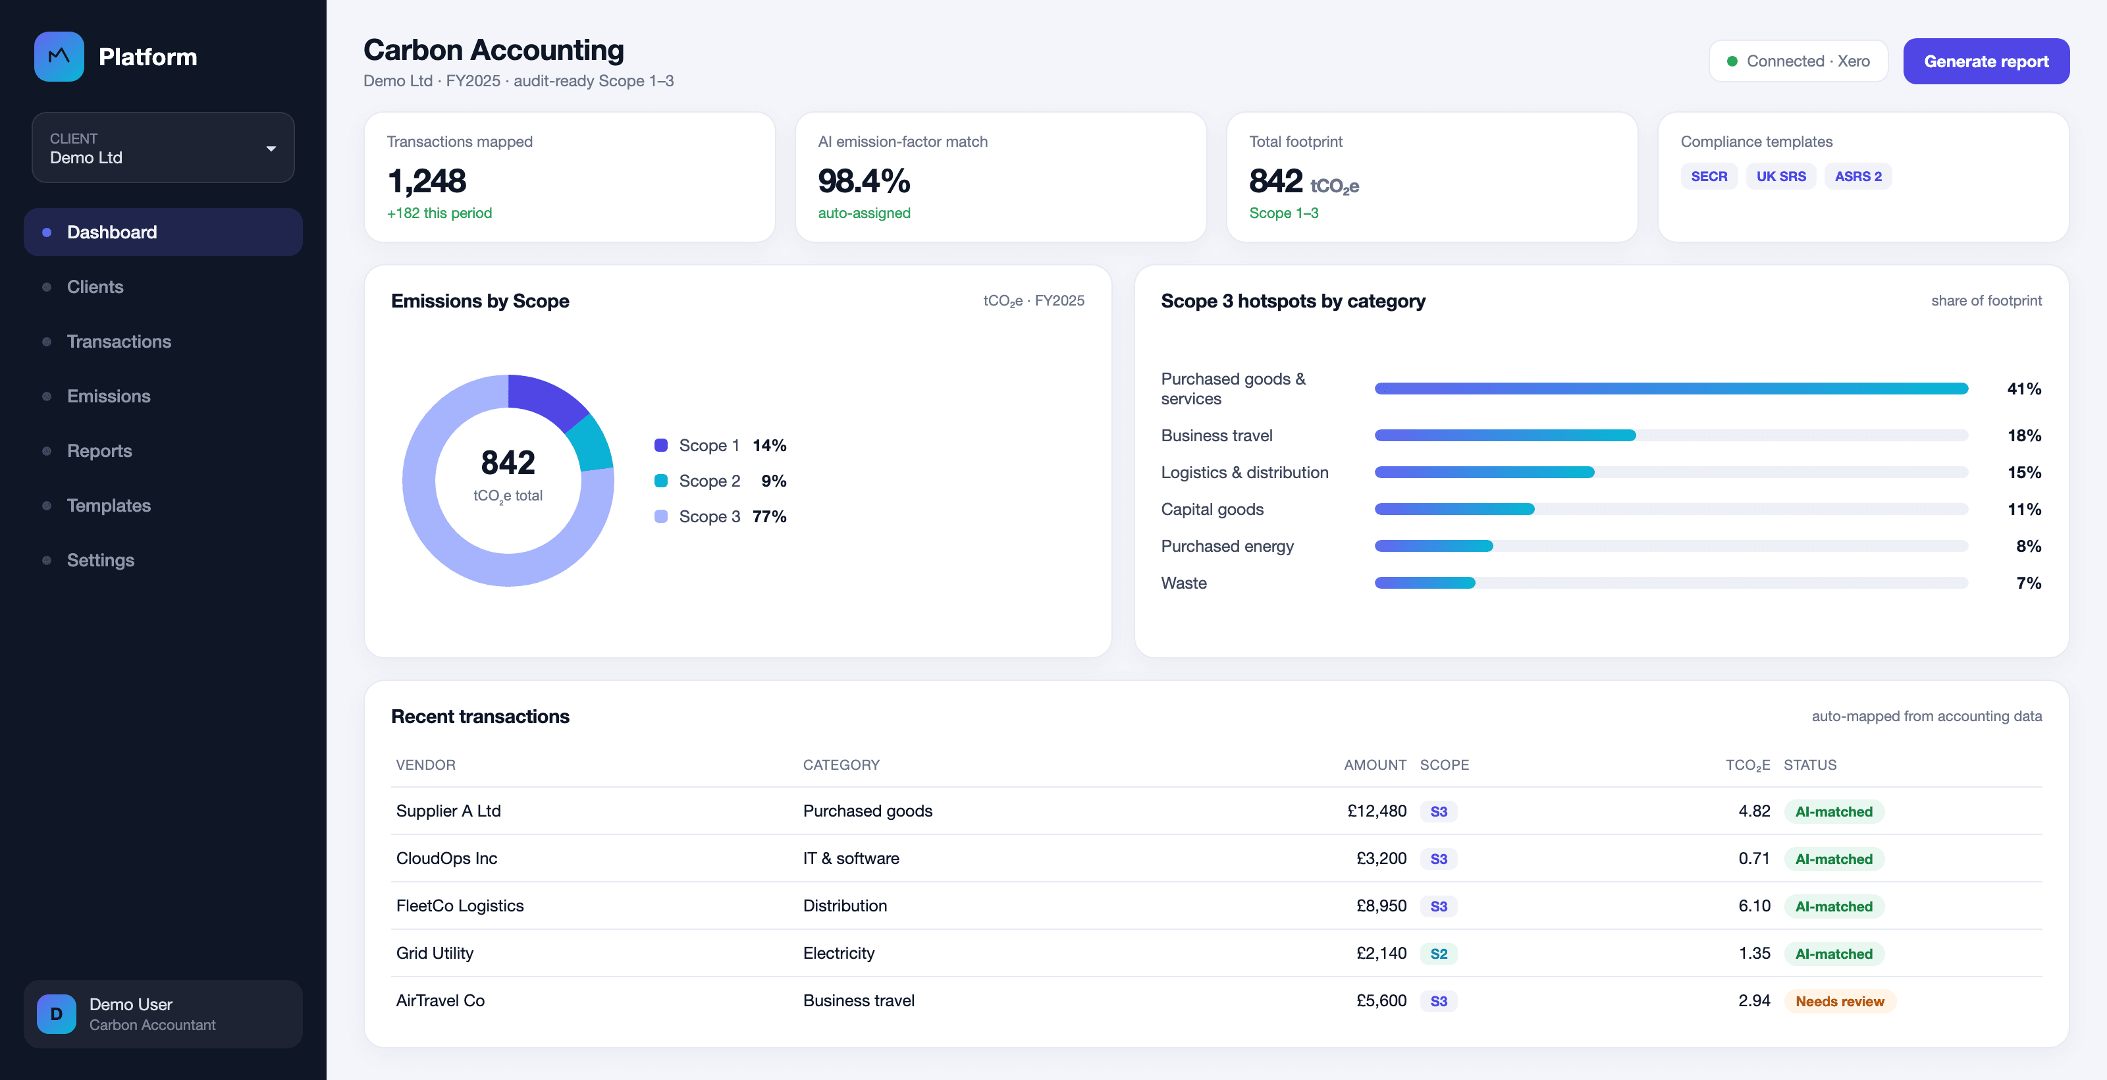The height and width of the screenshot is (1080, 2107).
Task: Click the Connected · Xero status pill
Action: click(x=1798, y=61)
